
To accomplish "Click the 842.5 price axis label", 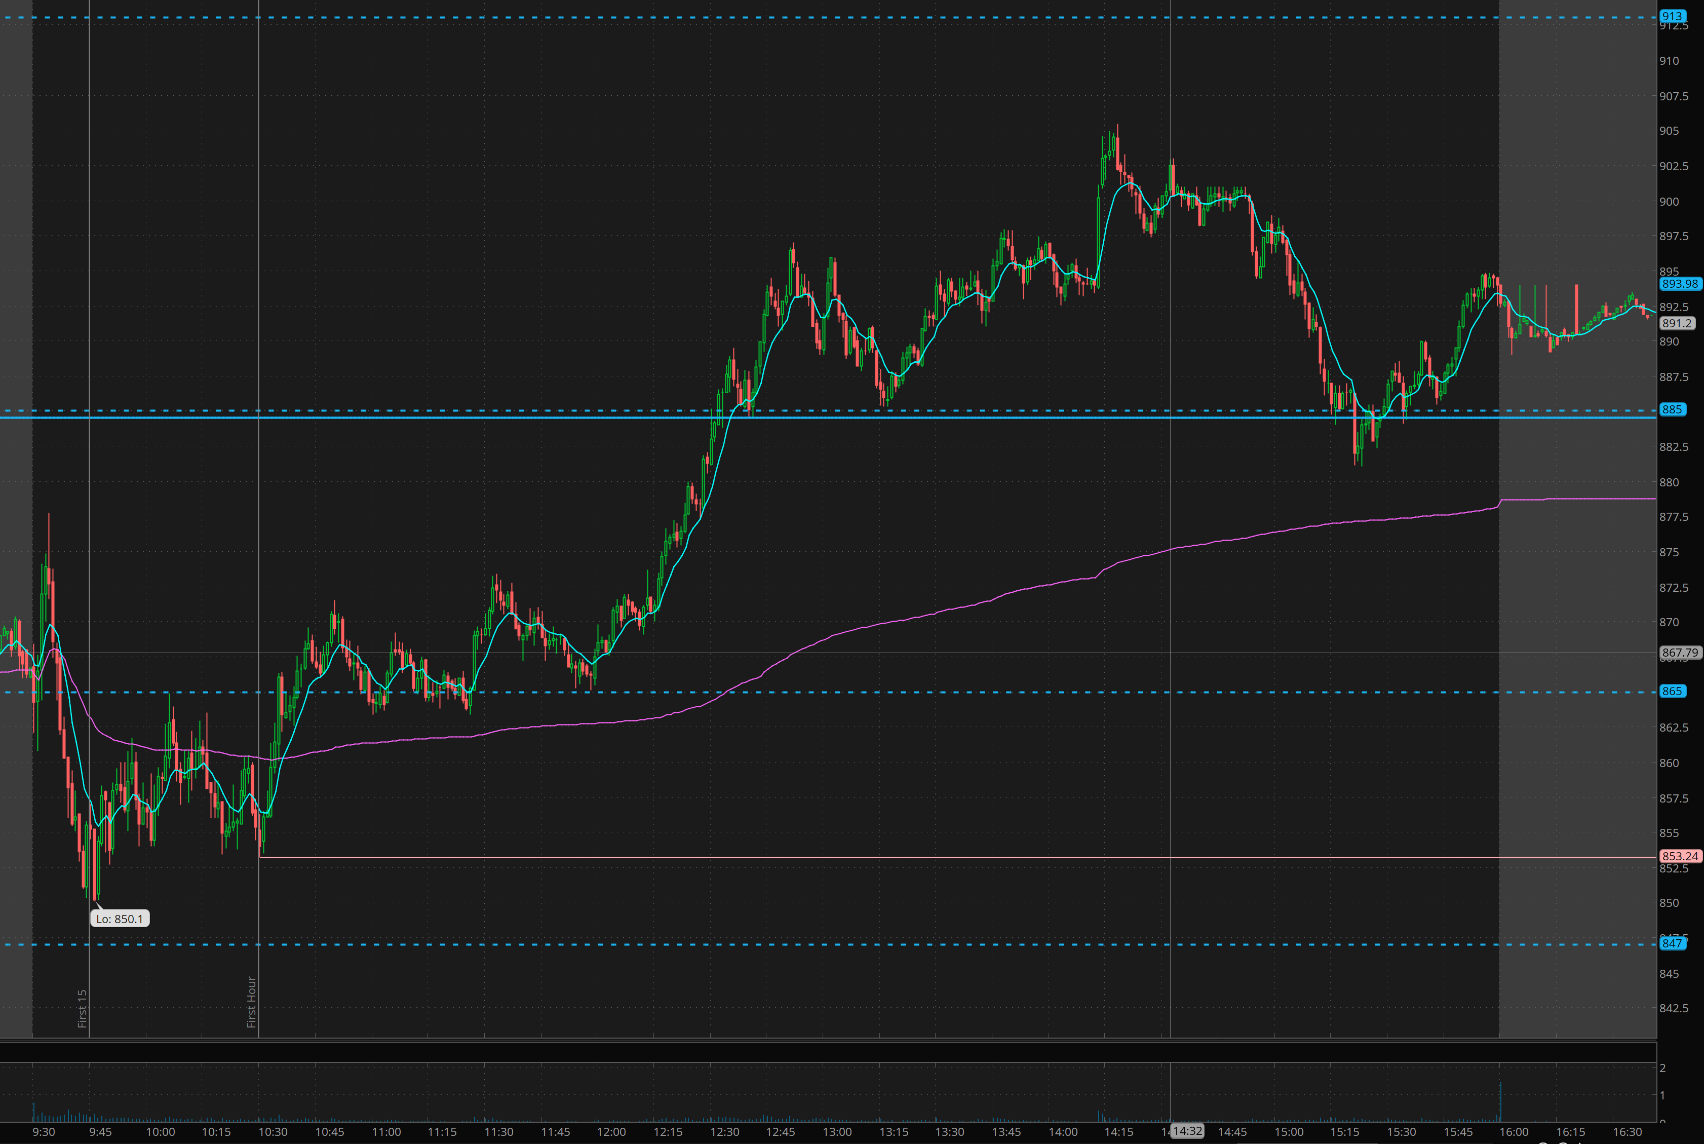I will point(1674,1008).
